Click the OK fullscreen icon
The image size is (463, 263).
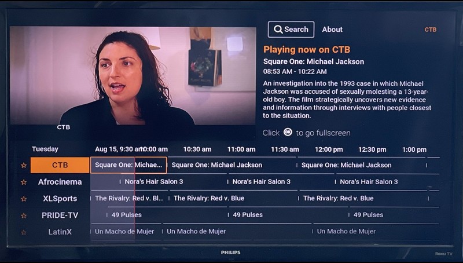[x=288, y=132]
